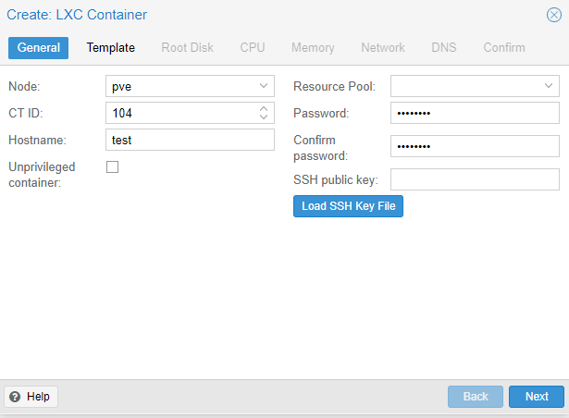
Task: Open the Root Disk tab
Action: (187, 47)
